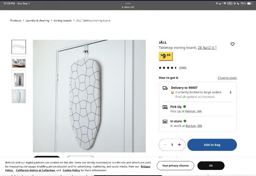The width and height of the screenshot is (256, 176).
Task: Click Add to bag button
Action: (212, 145)
